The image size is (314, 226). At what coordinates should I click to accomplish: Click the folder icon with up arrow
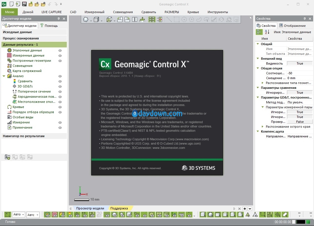[37, 4]
